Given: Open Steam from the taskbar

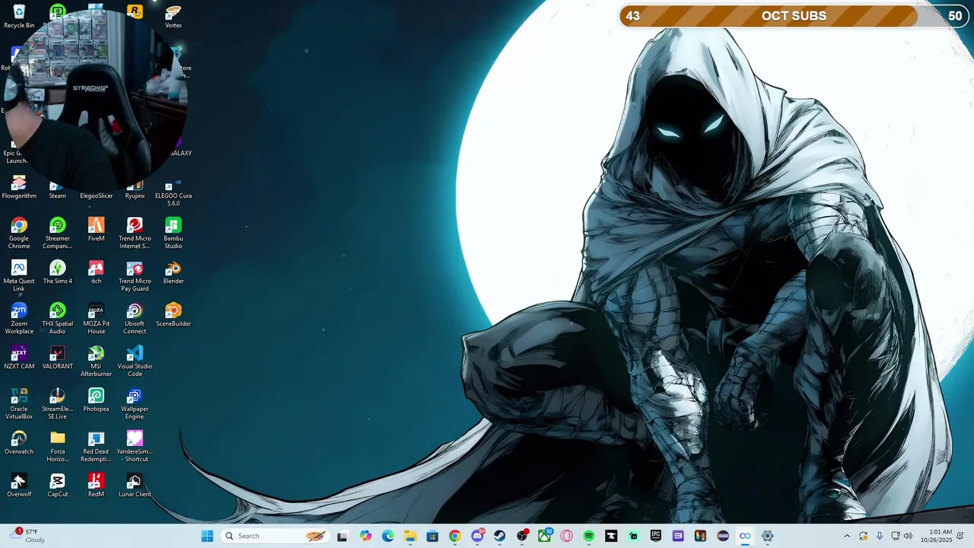Looking at the screenshot, I should tap(499, 536).
